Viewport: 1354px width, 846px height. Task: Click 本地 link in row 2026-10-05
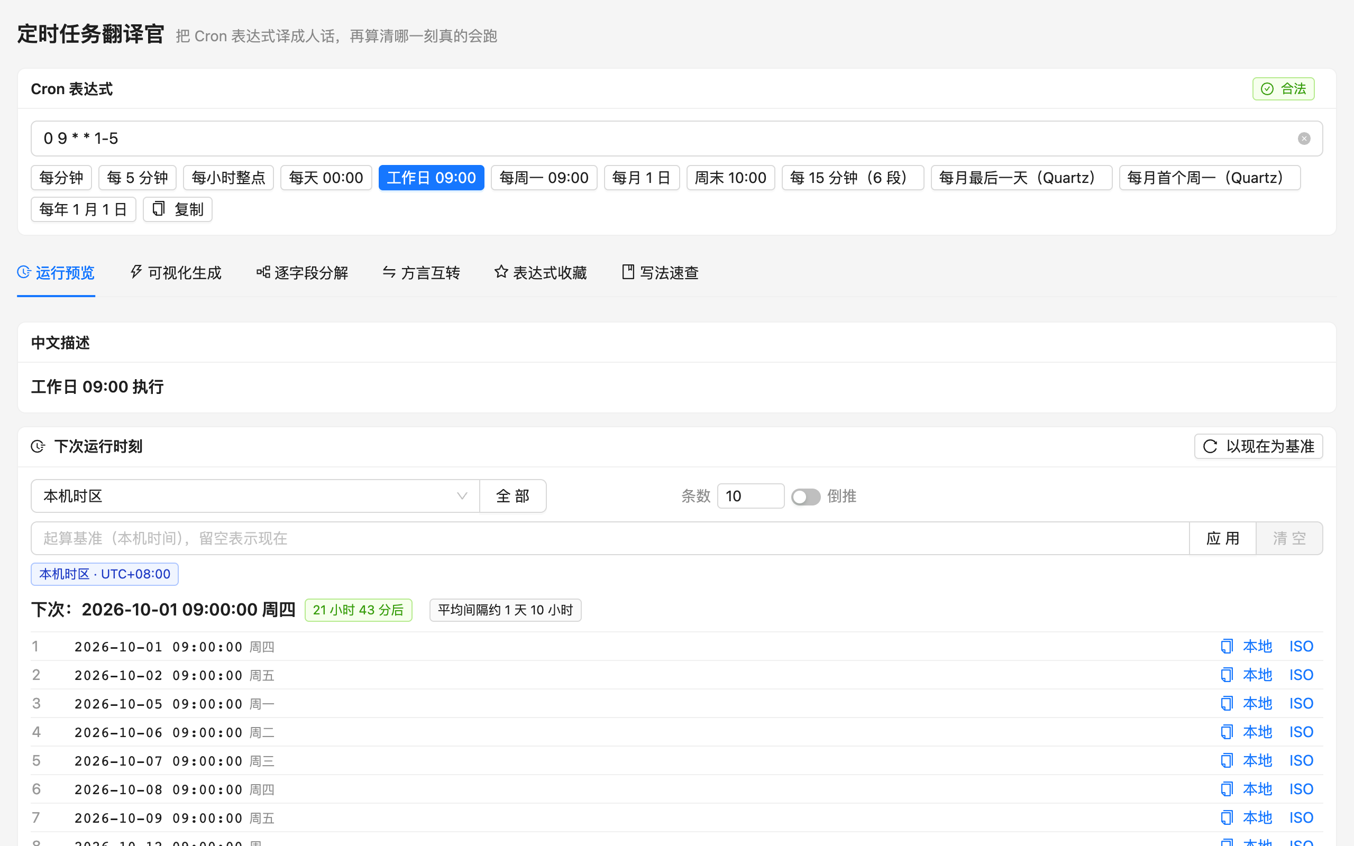coord(1257,703)
